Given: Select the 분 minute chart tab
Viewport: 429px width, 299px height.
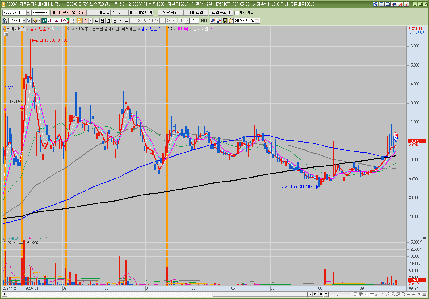Looking at the screenshot, I should (115, 21).
